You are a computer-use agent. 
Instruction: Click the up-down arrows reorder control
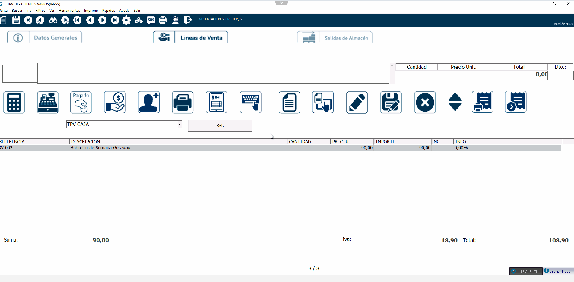click(455, 102)
